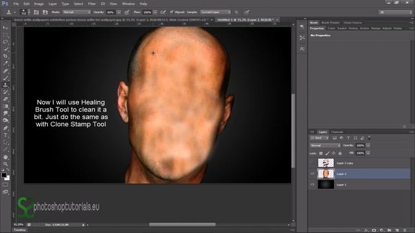Select the Clone Stamp tool in toolbox

5,85
